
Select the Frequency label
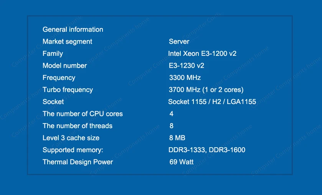(59, 78)
